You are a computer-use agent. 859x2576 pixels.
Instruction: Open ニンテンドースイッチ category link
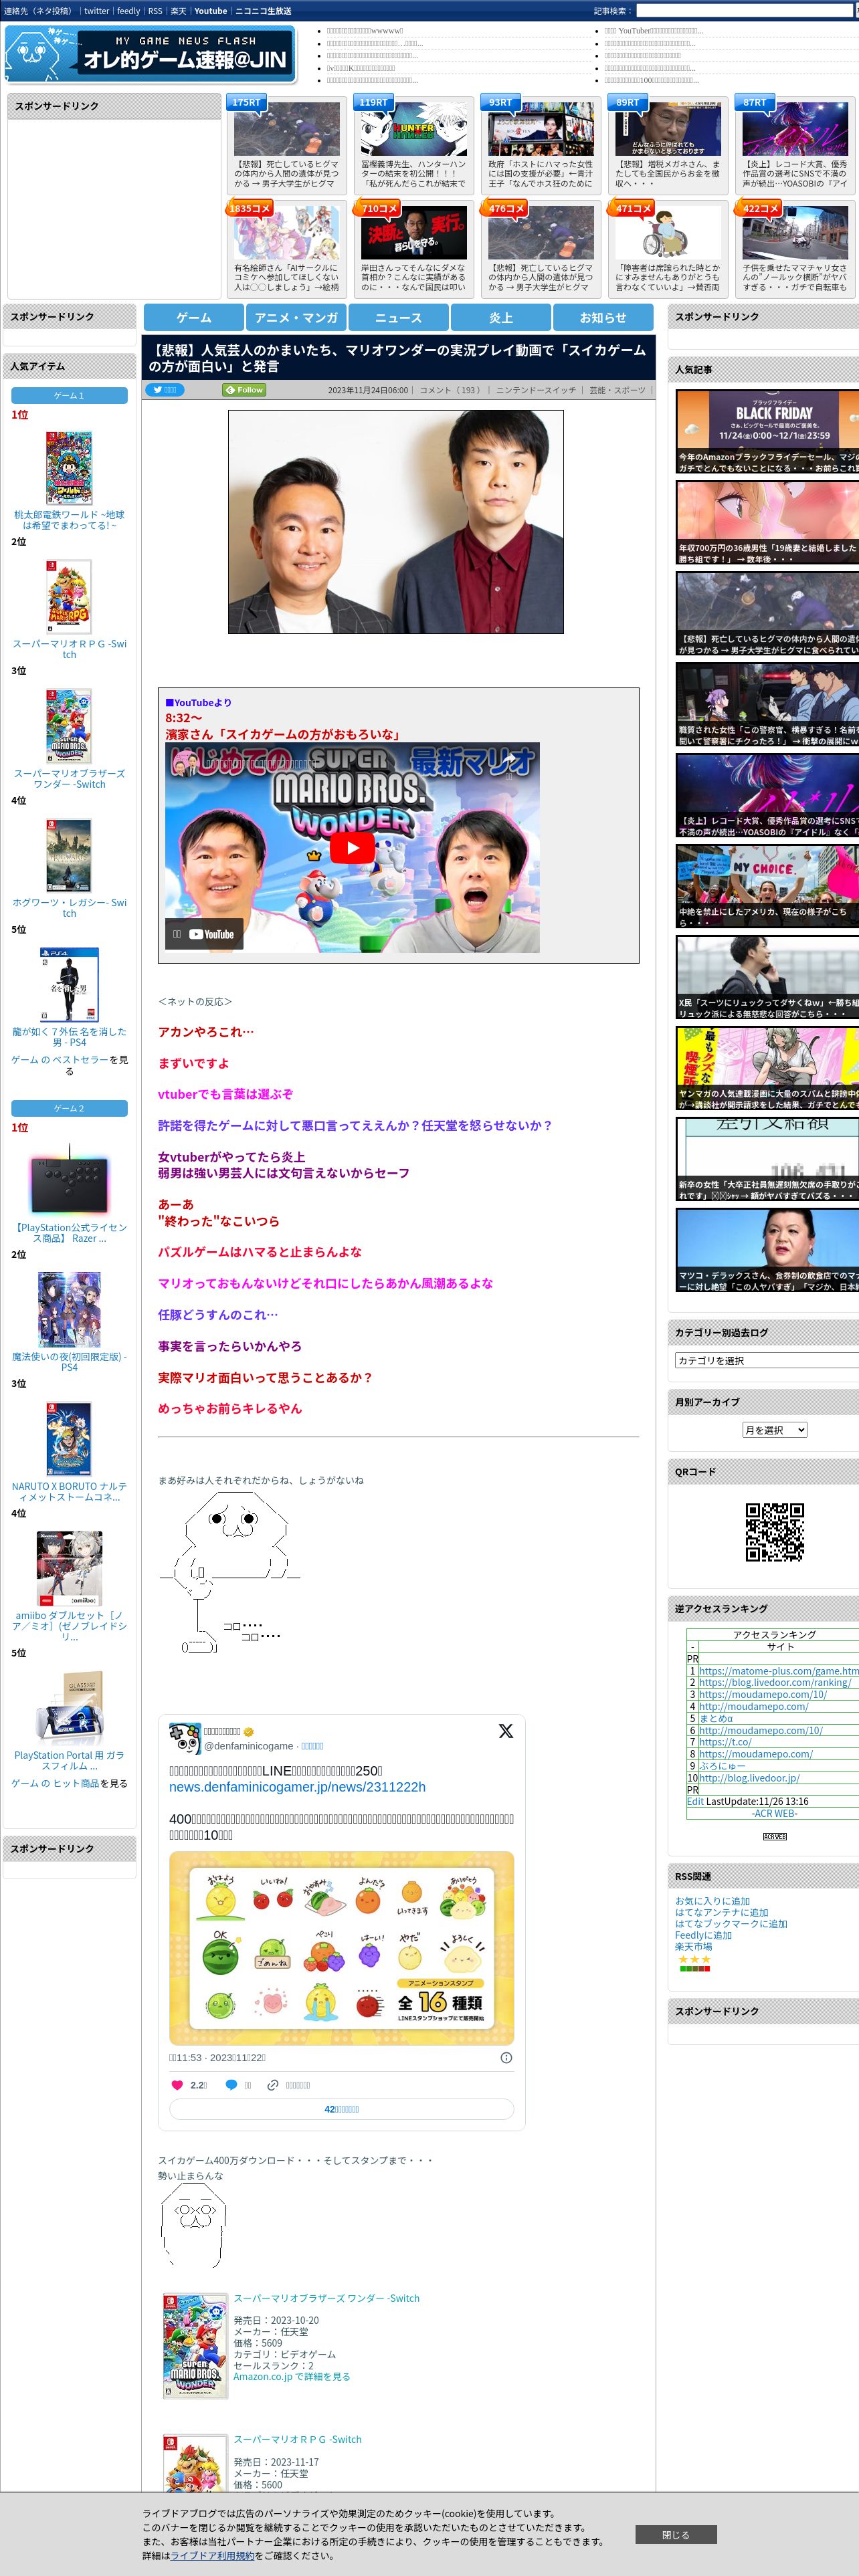[535, 390]
